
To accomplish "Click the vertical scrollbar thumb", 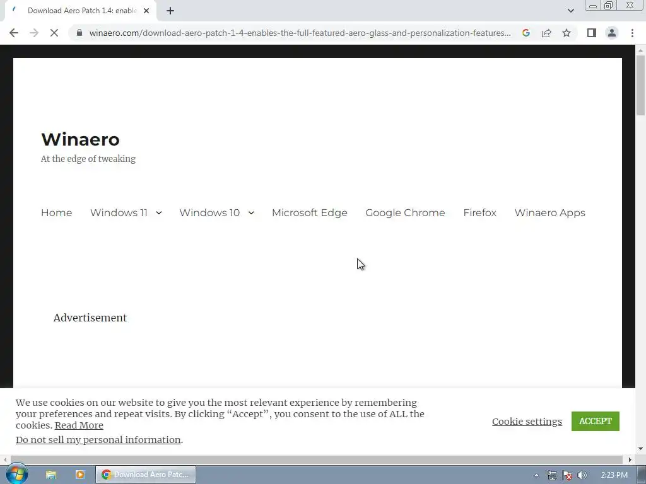I will tap(640, 85).
